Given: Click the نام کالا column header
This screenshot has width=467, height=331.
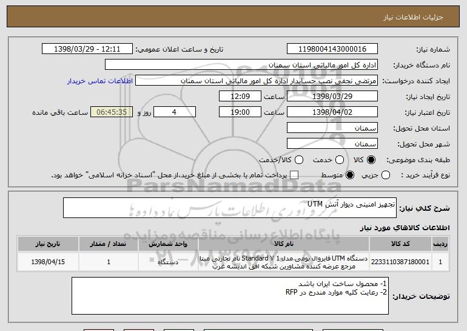Looking at the screenshot, I should pyautogui.click(x=284, y=244).
